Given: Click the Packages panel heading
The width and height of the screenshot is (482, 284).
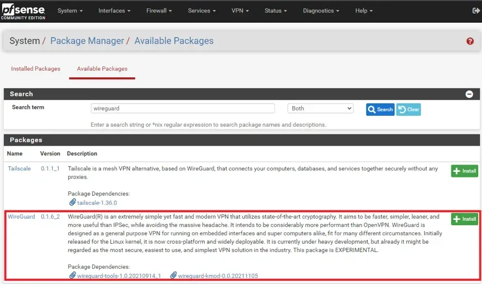Looking at the screenshot, I should point(26,140).
